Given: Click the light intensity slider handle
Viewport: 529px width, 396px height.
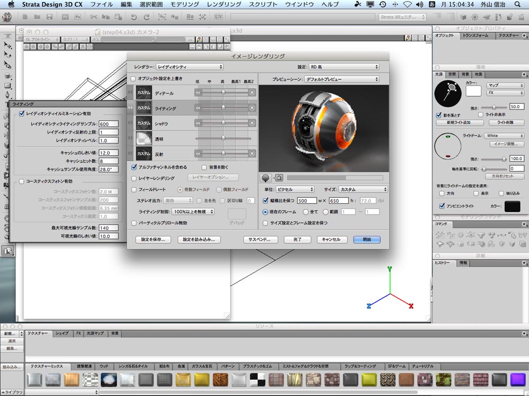Looking at the screenshot, I should click(x=494, y=107).
